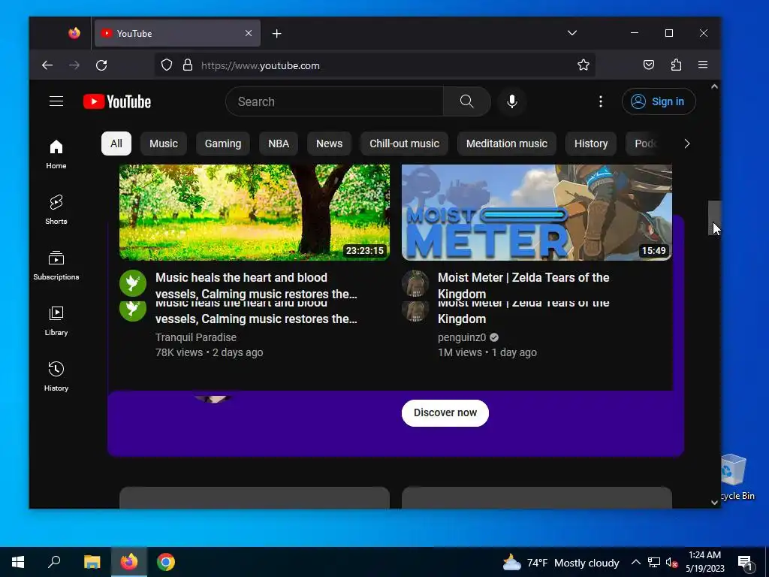769x577 pixels.
Task: Click the tracking protection shield icon
Action: coord(167,65)
